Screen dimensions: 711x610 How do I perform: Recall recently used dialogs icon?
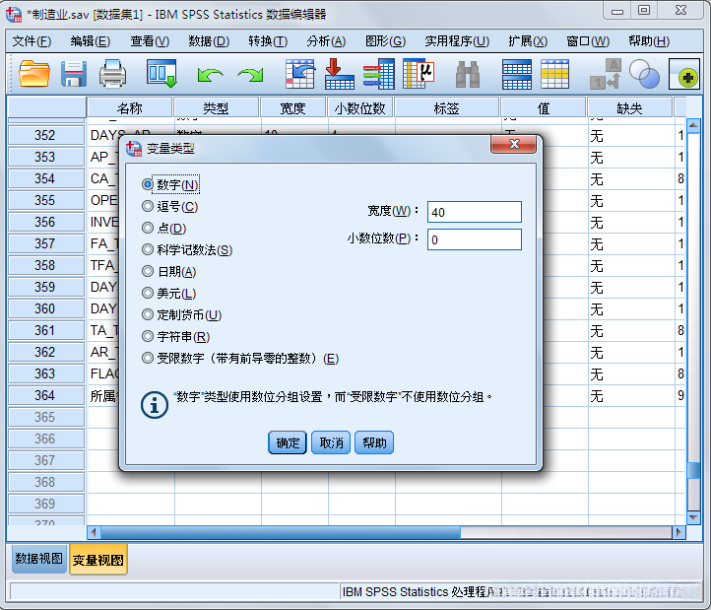coord(162,74)
